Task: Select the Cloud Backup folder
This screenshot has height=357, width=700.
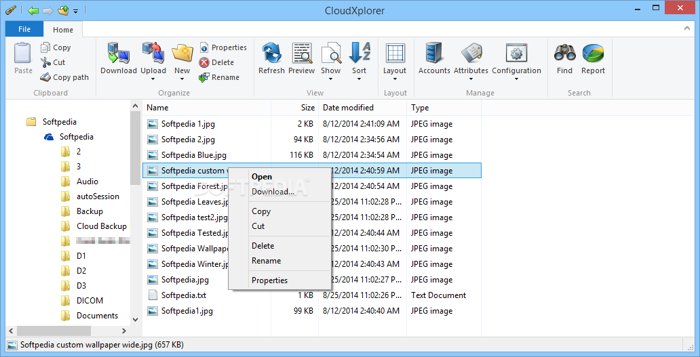Action: 94,226
